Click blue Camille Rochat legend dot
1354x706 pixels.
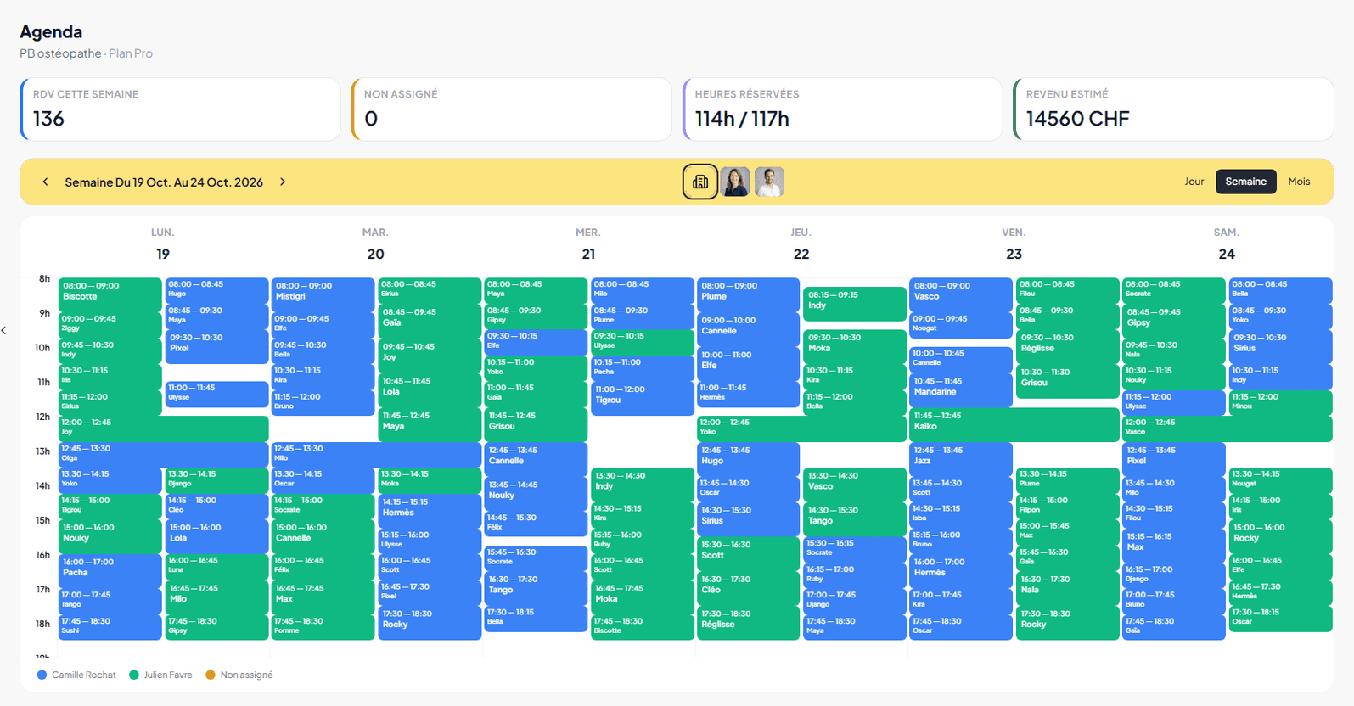pyautogui.click(x=42, y=675)
